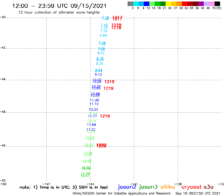Click the value 10.33
Viewport: 224px width, 196px height.
(93, 109)
